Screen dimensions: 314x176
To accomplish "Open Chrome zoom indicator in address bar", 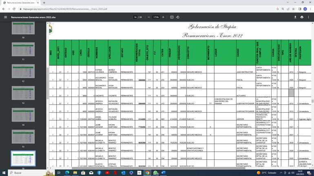I will tap(283, 9).
